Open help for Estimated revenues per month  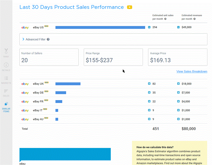[x=195, y=19]
